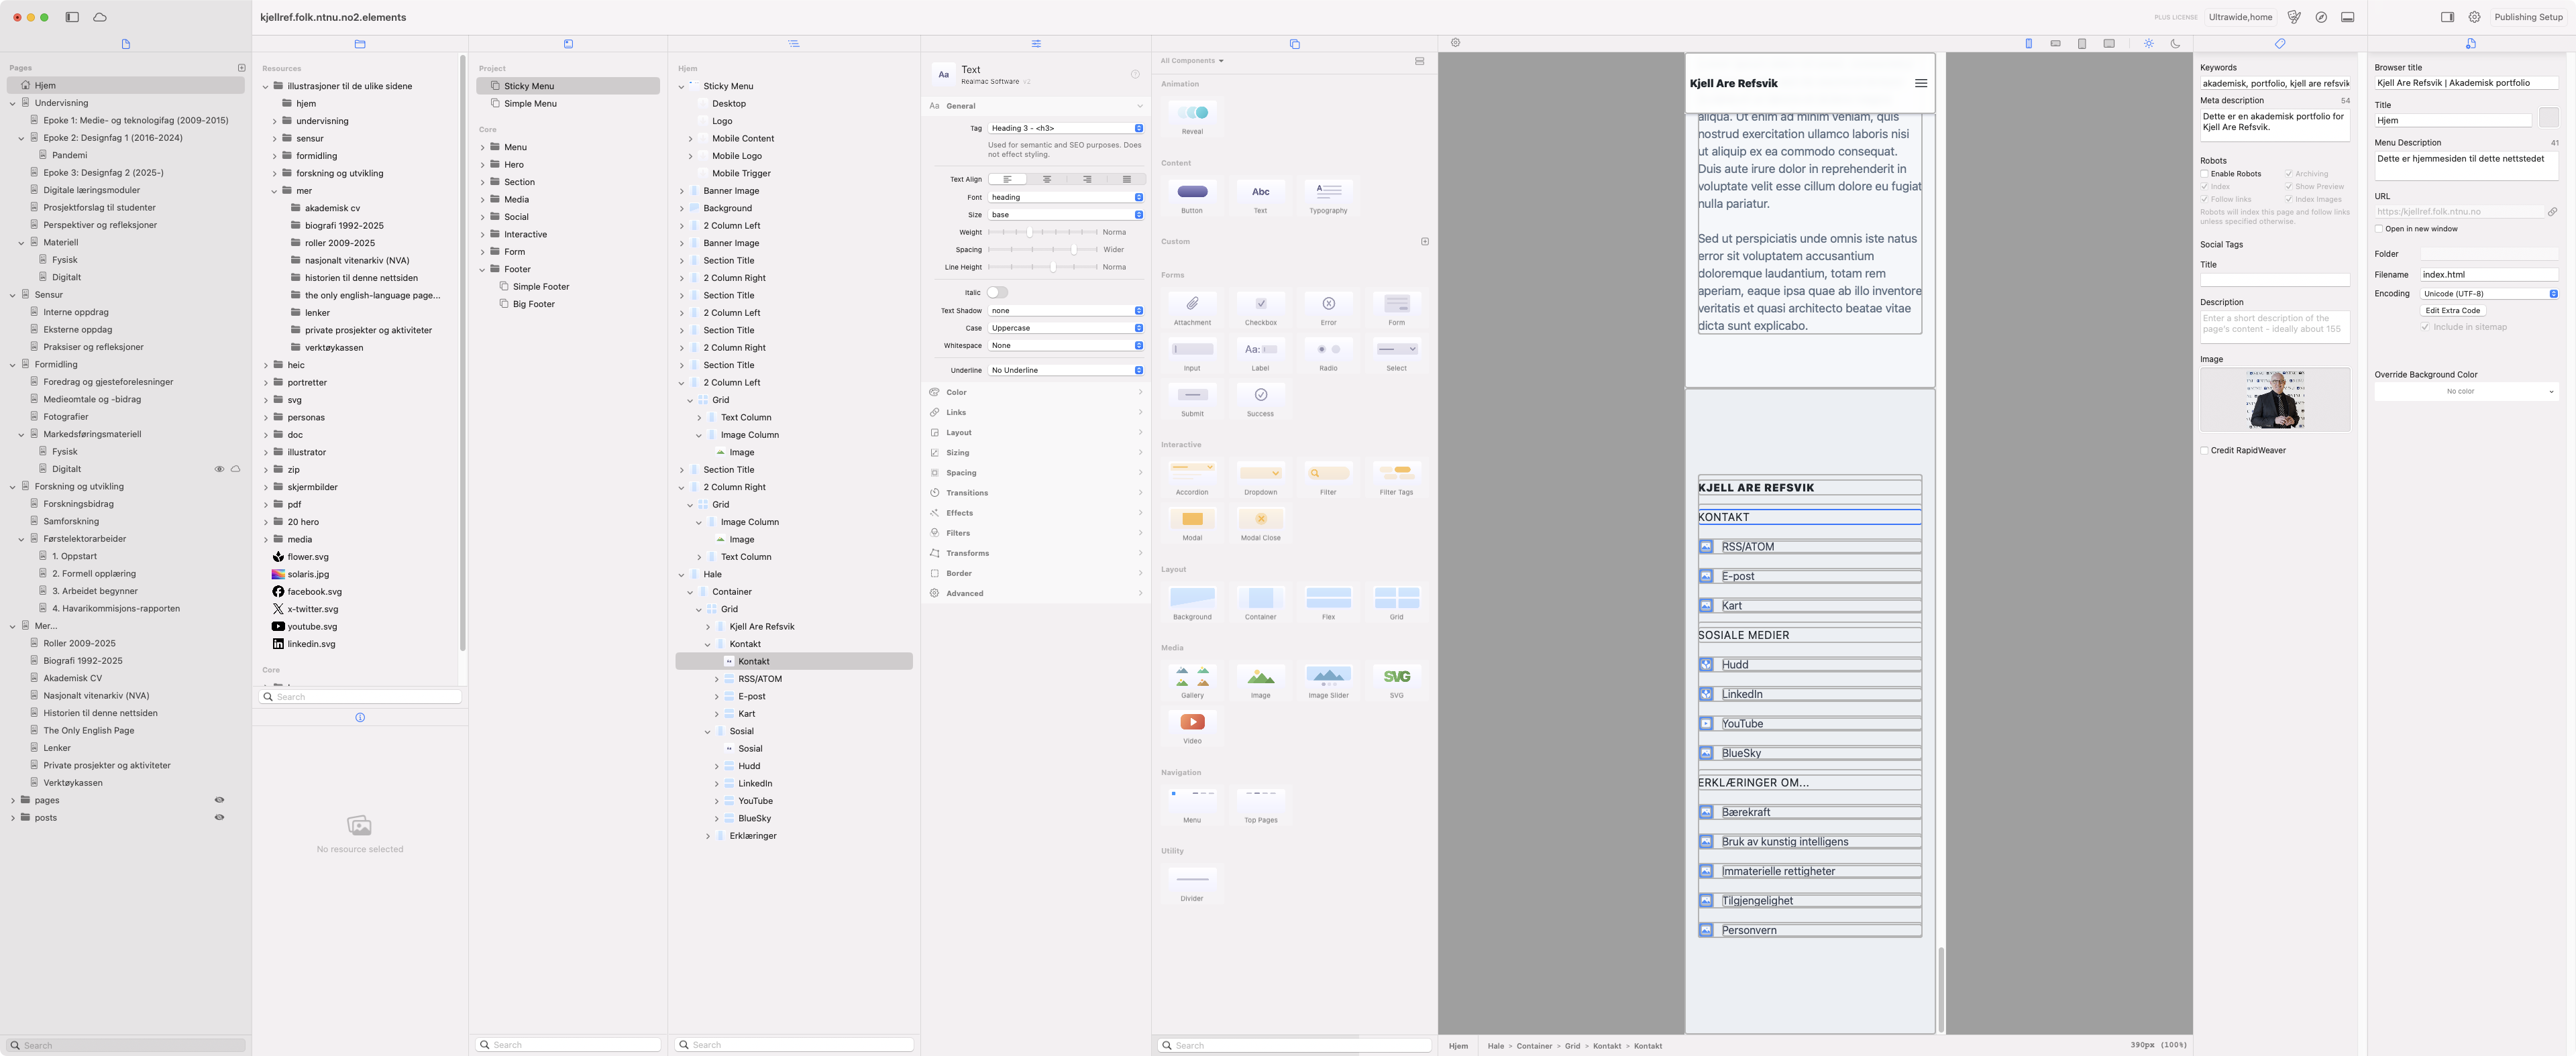Open the theme masks-and-brush icon
The height and width of the screenshot is (1056, 2576).
pos(2294,17)
